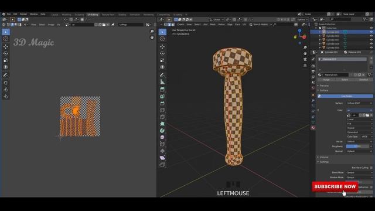Expand the Preview panel
The image size is (375, 211).
click(x=323, y=86)
